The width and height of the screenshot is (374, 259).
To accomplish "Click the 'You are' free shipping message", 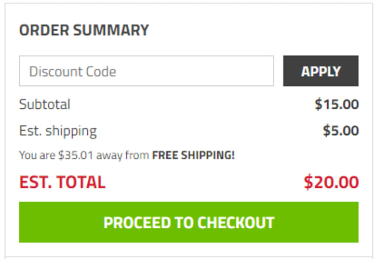I will point(127,155).
